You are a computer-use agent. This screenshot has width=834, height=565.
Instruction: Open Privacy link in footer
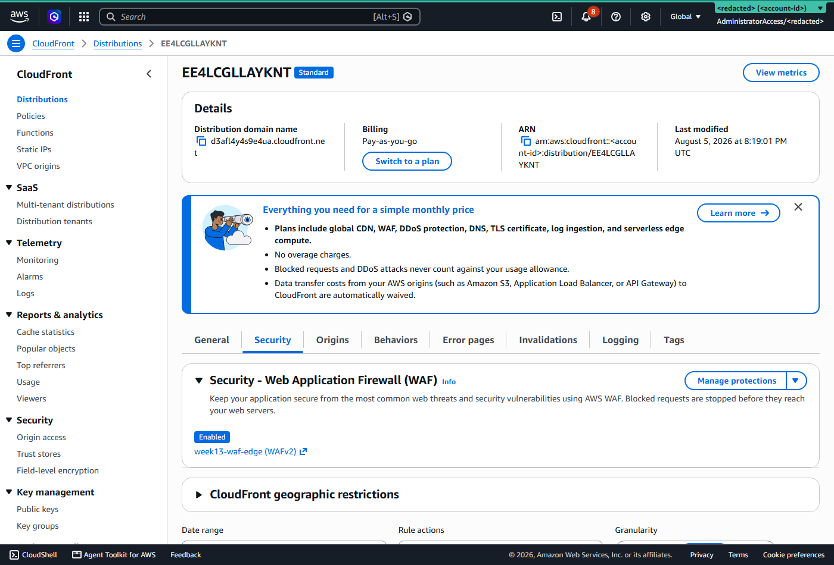pyautogui.click(x=702, y=555)
